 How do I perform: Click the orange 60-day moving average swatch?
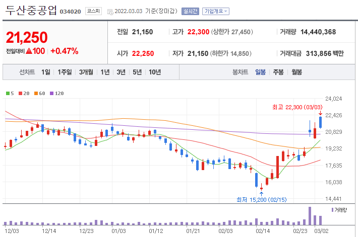tap(36, 93)
